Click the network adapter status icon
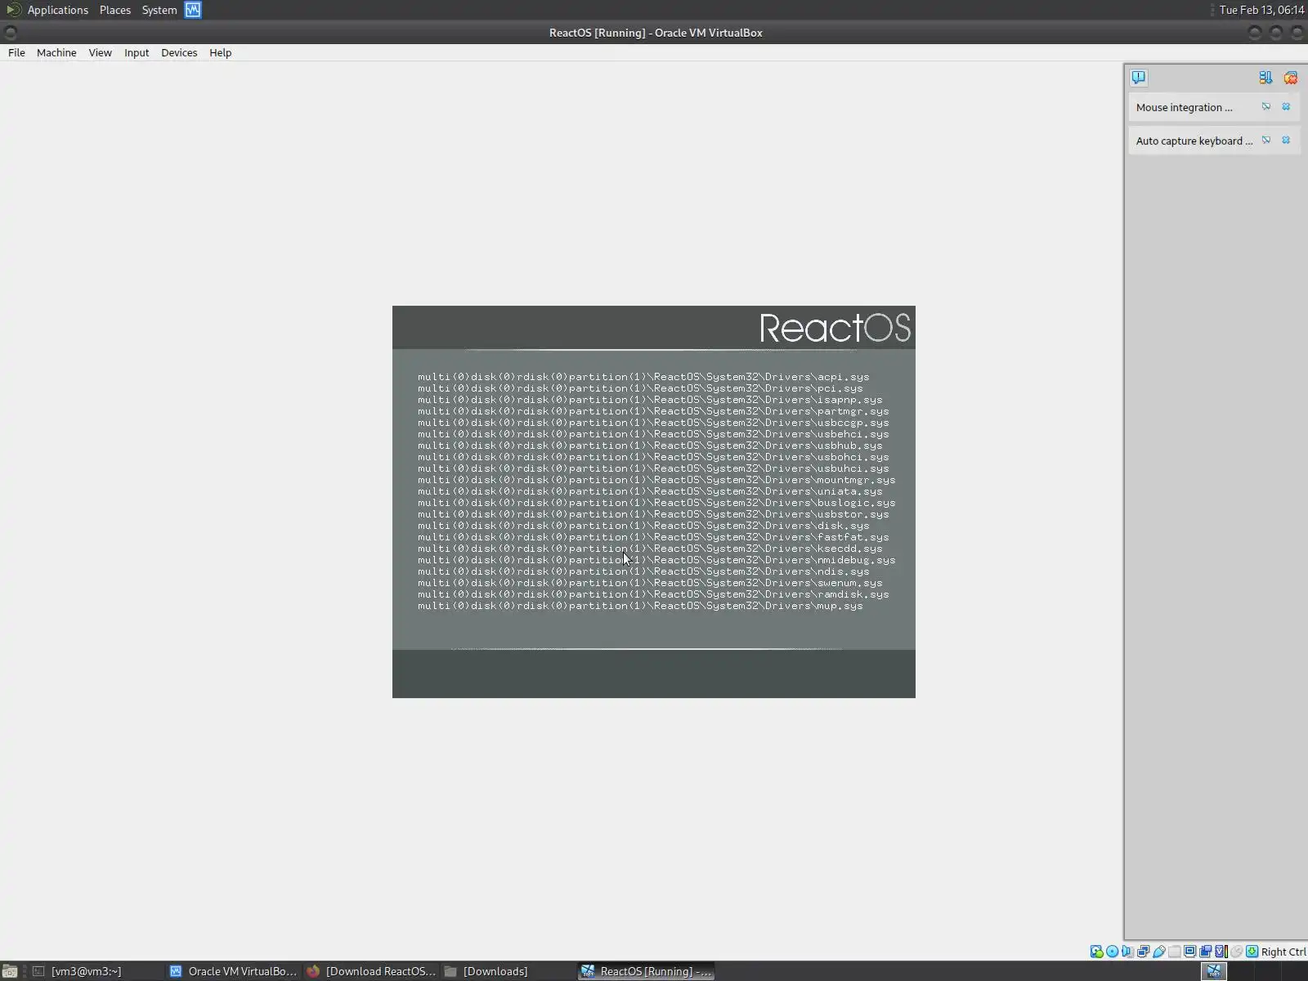1308x981 pixels. click(x=1144, y=952)
